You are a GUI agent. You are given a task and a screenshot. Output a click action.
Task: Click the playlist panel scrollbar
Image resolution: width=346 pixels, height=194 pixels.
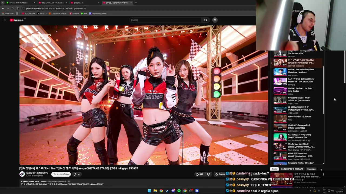pos(323,89)
